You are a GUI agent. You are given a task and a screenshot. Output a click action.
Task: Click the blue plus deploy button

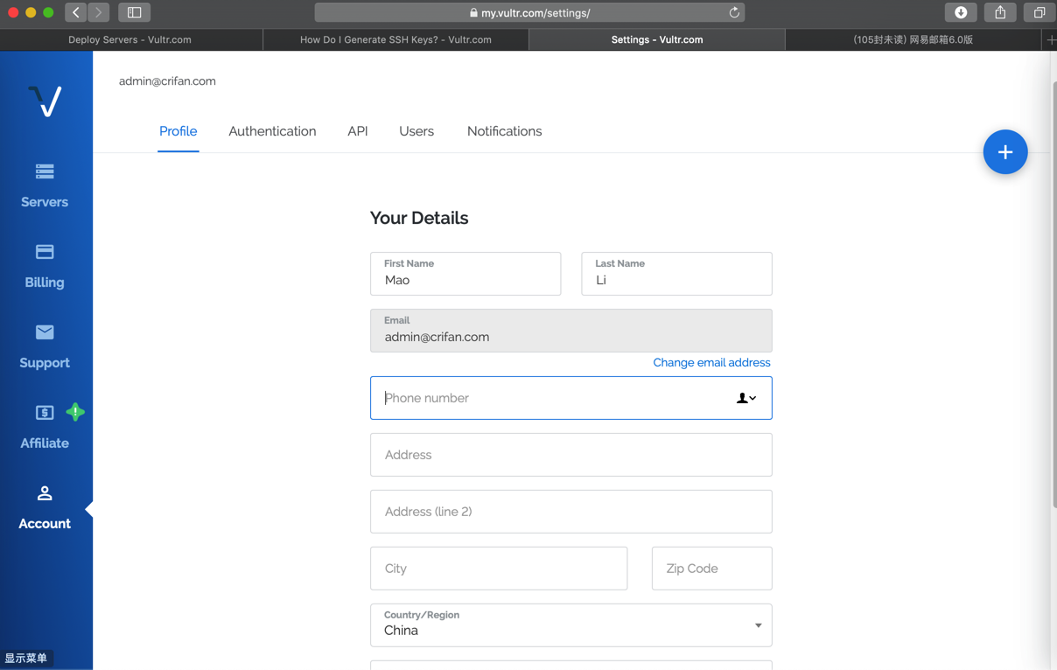pyautogui.click(x=1004, y=152)
